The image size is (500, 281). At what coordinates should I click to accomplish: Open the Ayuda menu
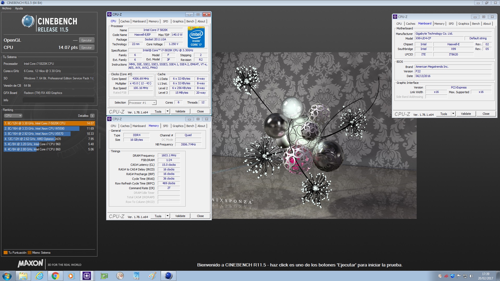coord(19,8)
